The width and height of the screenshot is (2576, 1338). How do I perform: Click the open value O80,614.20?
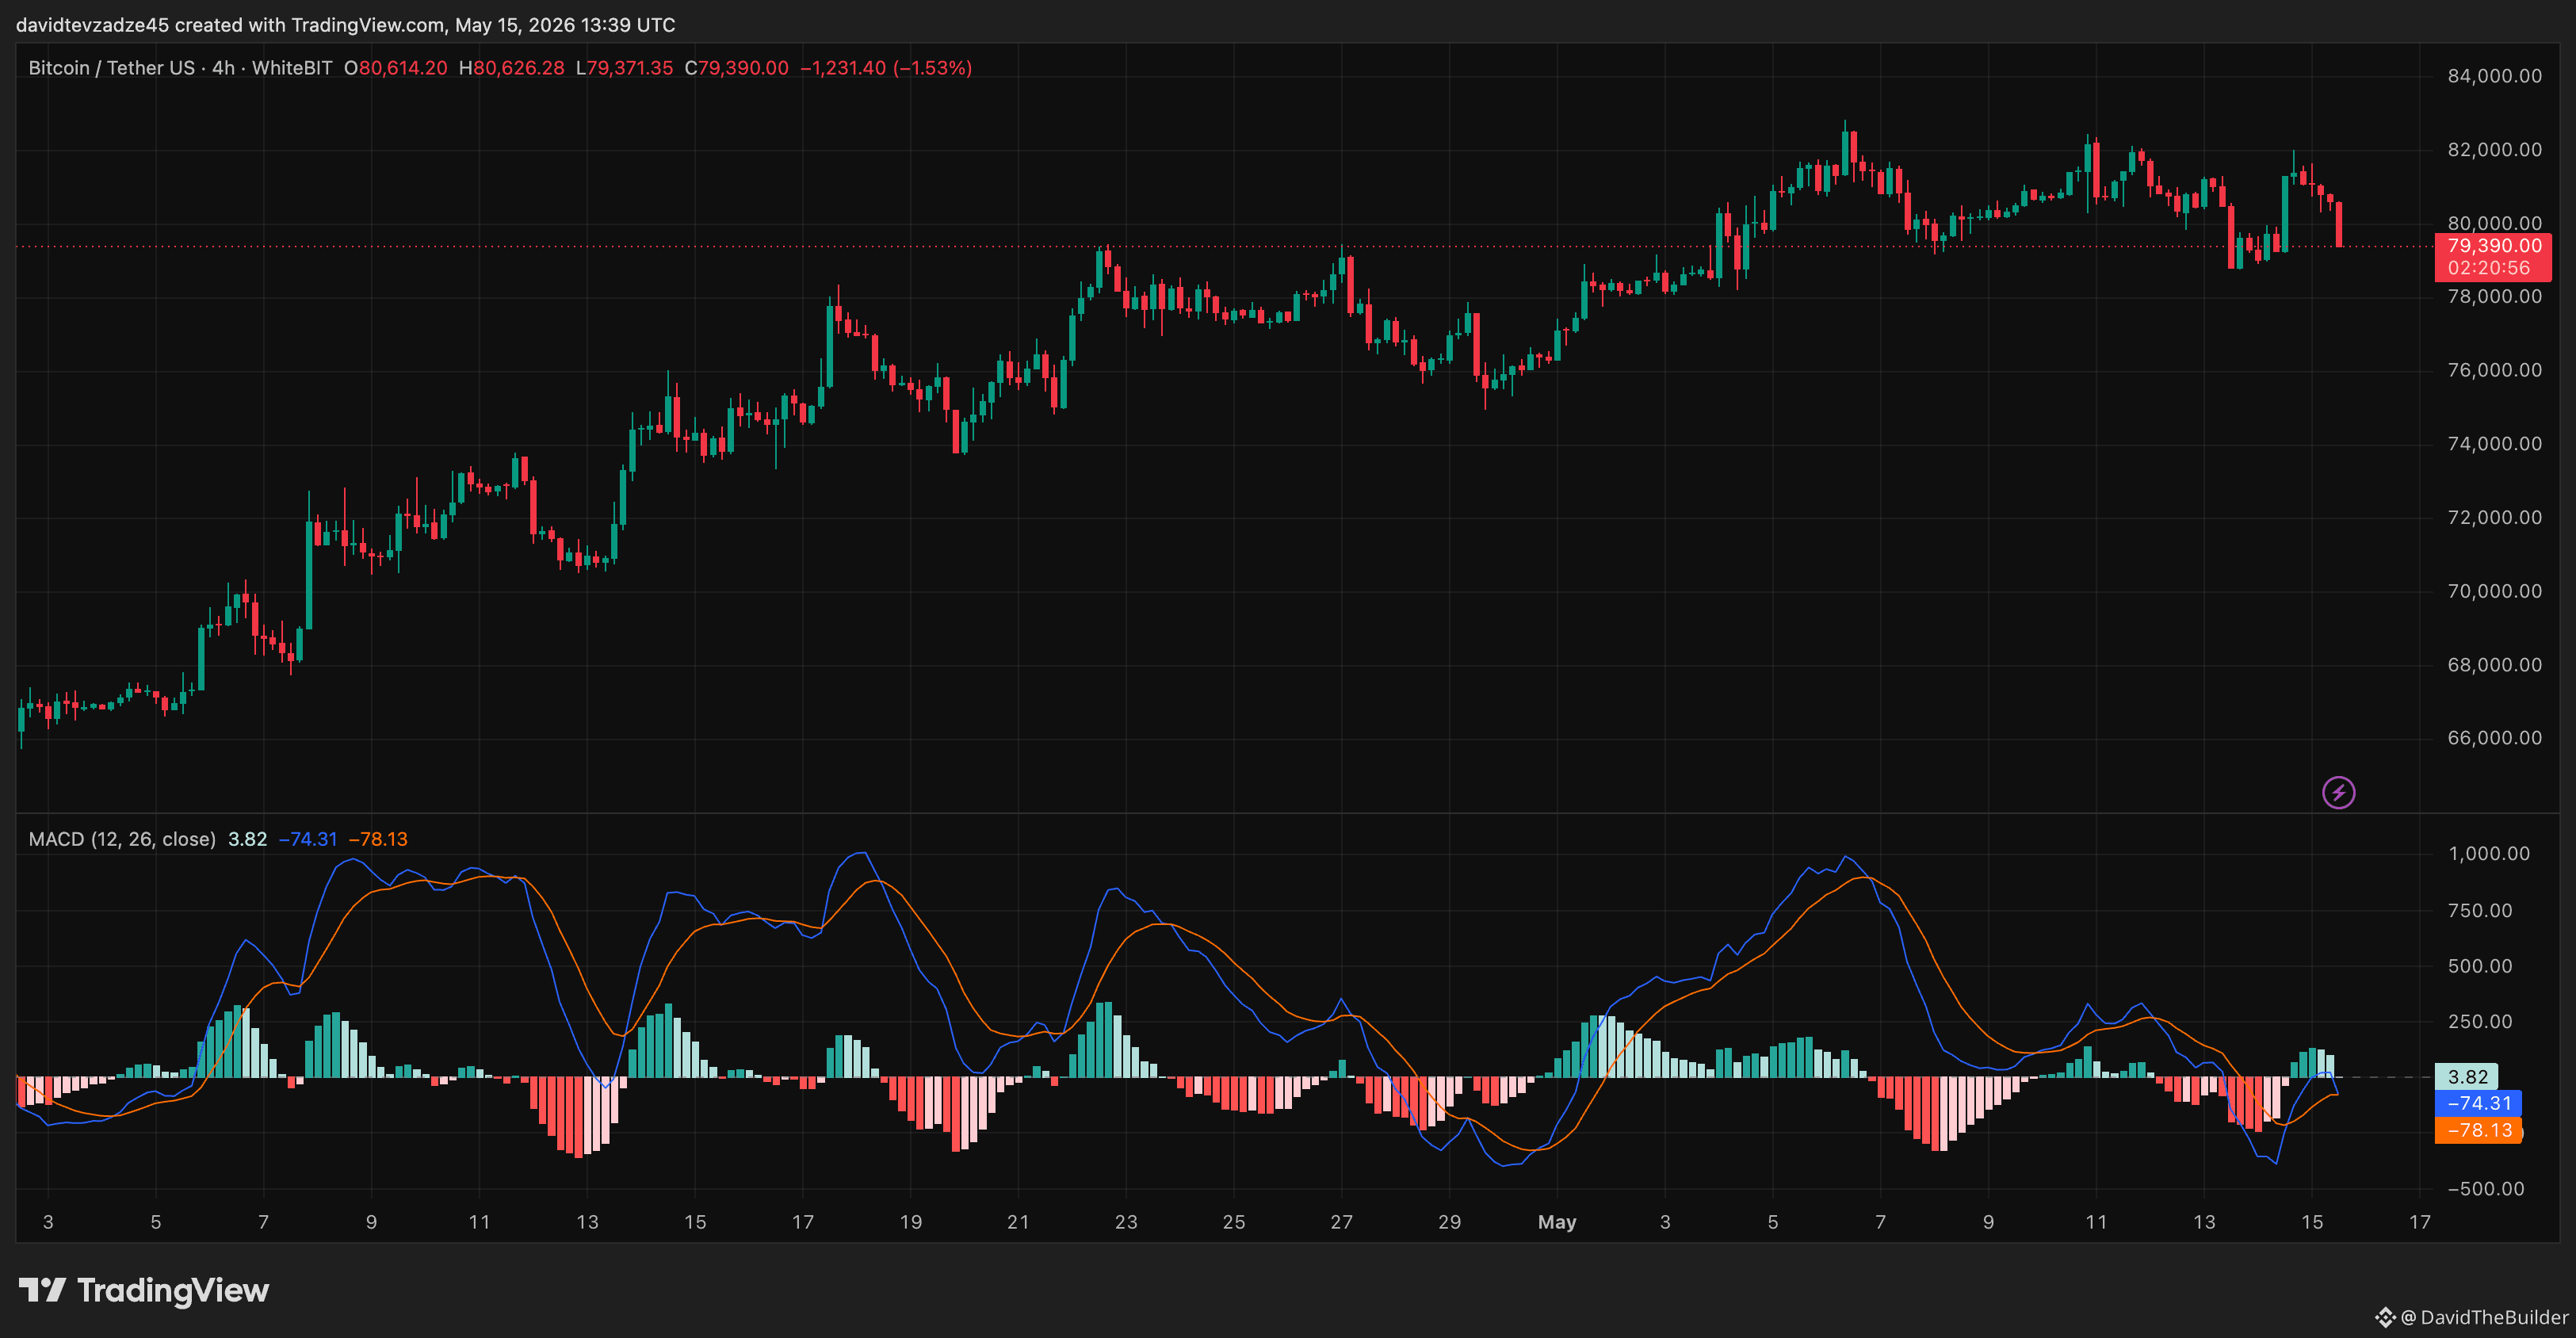[396, 68]
